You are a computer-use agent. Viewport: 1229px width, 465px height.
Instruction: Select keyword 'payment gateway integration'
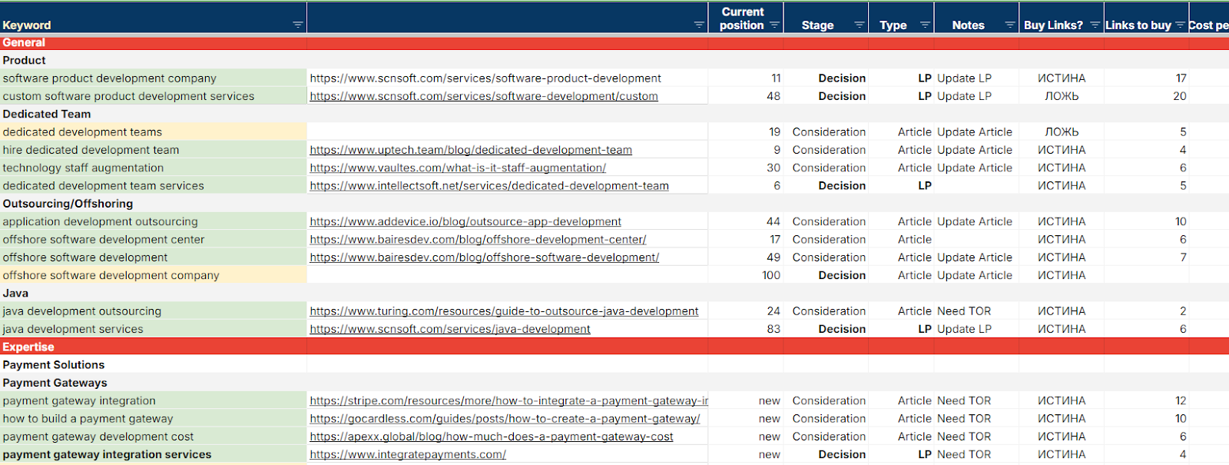coord(79,400)
